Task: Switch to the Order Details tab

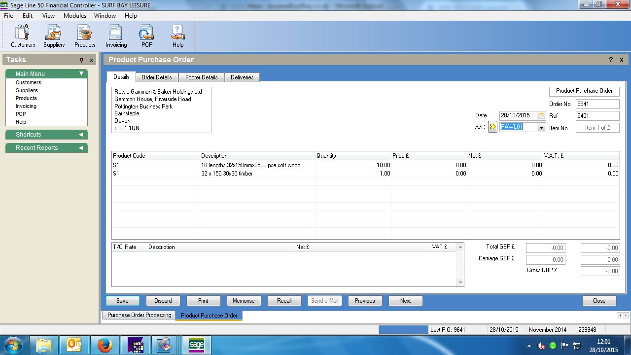Action: (156, 77)
